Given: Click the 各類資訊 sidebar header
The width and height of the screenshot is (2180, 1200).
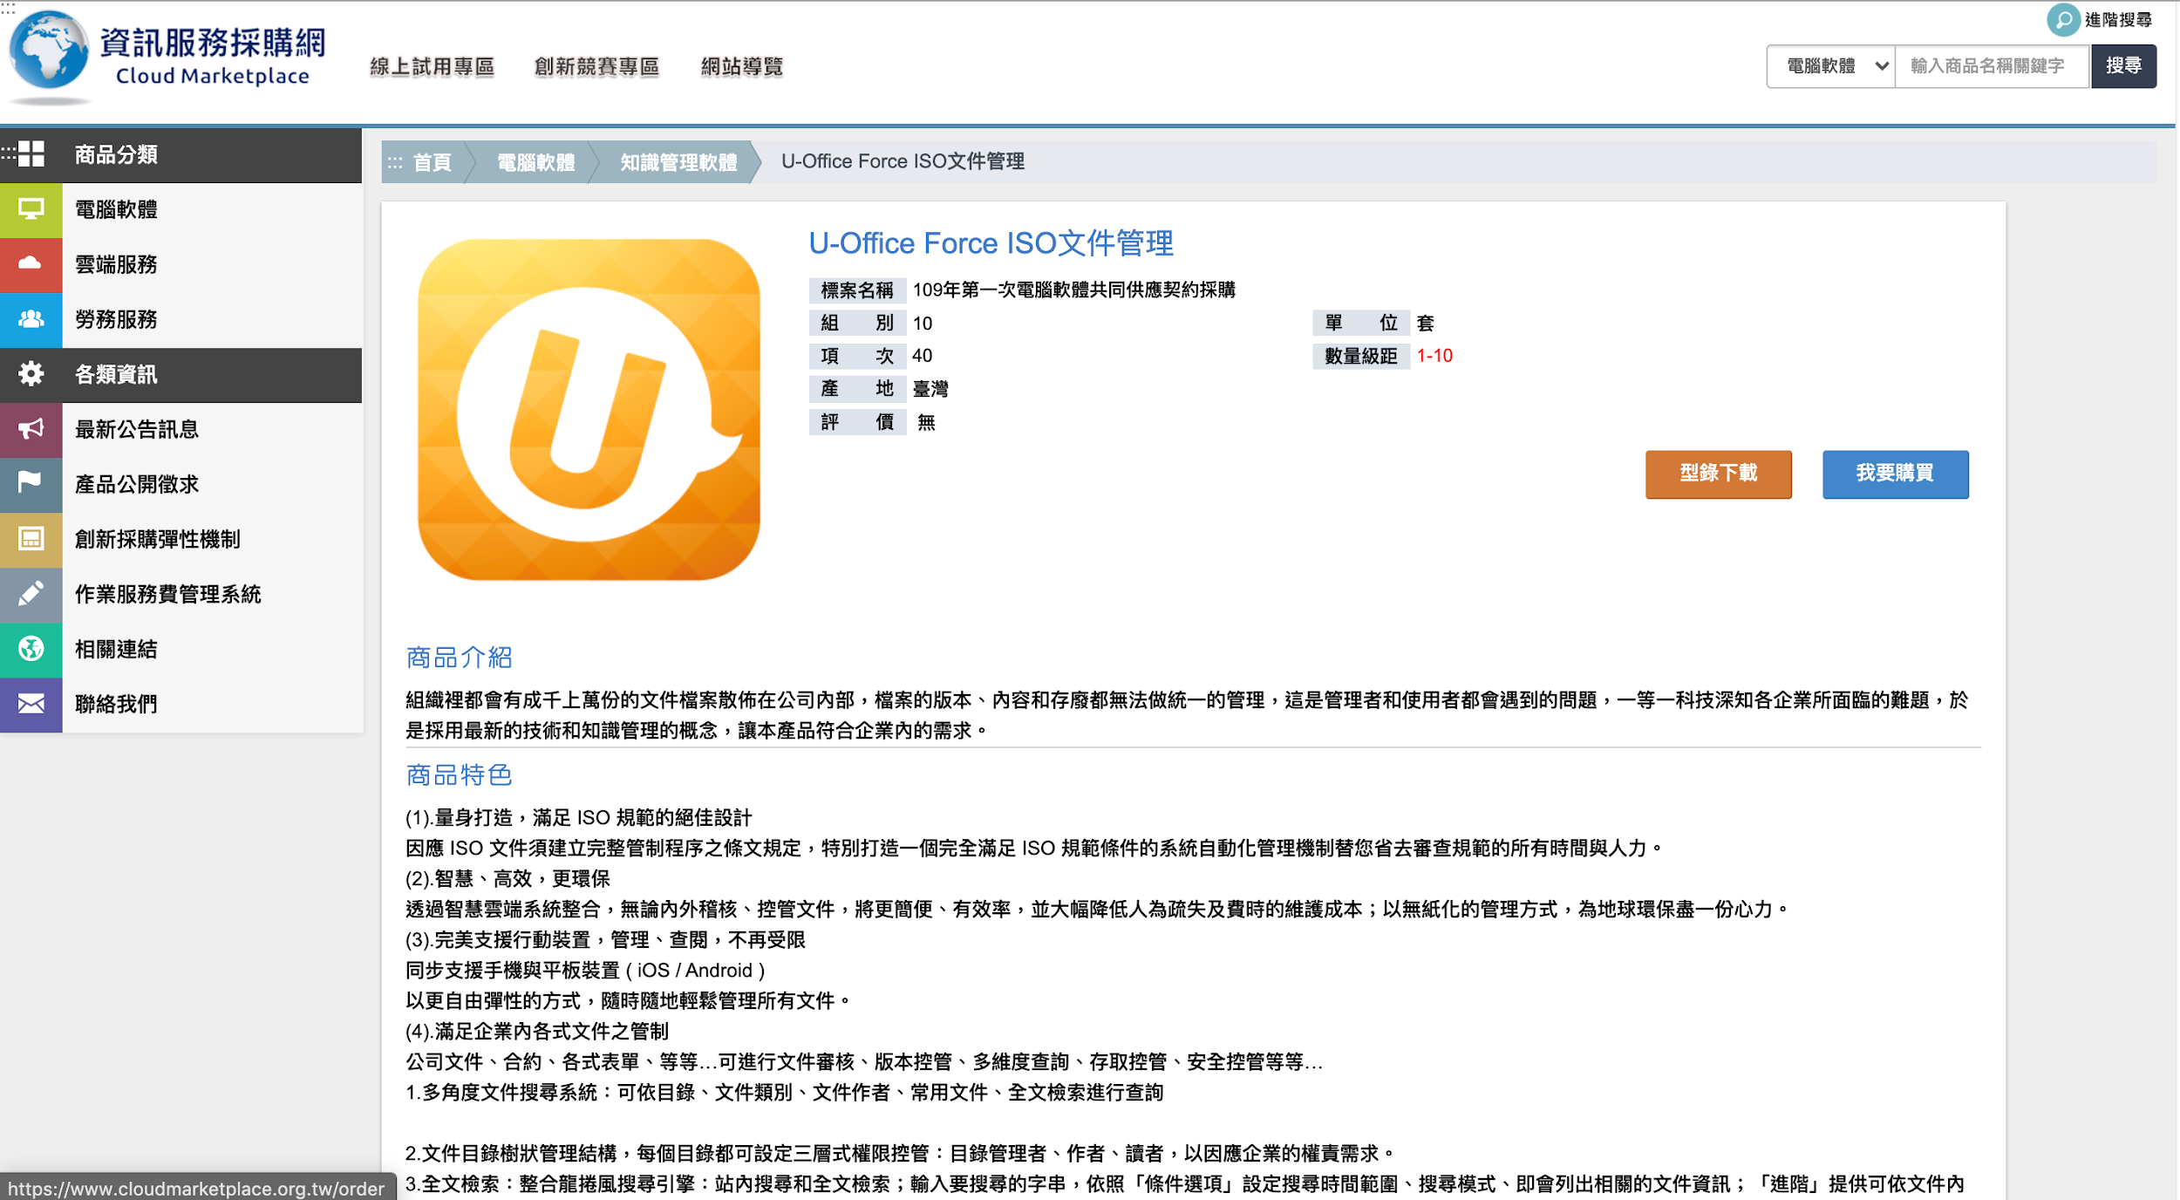Looking at the screenshot, I should pyautogui.click(x=181, y=375).
